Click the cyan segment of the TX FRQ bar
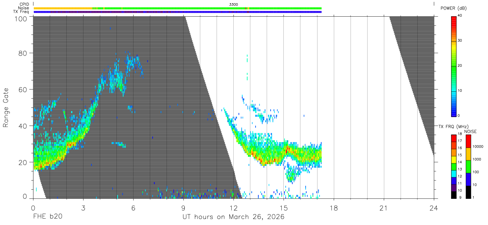This screenshot has height=225, width=488. (x=454, y=174)
